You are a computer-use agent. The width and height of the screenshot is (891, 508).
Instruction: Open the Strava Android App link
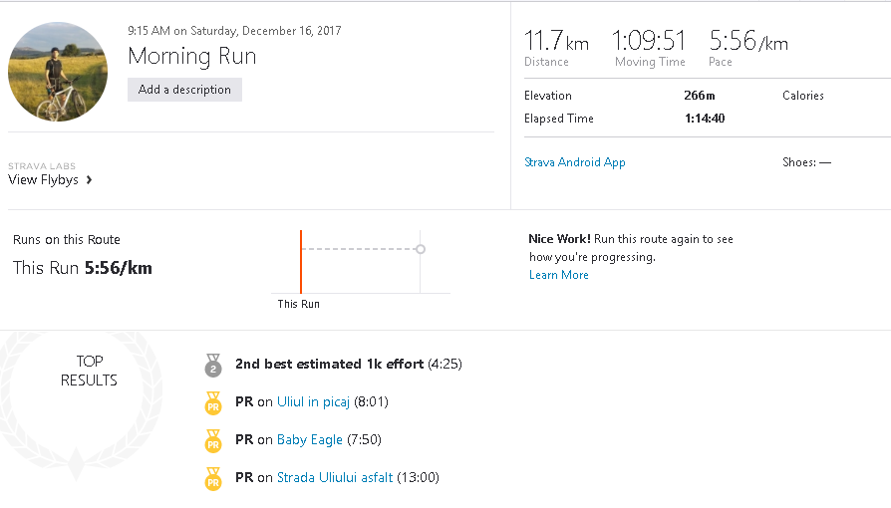[574, 162]
